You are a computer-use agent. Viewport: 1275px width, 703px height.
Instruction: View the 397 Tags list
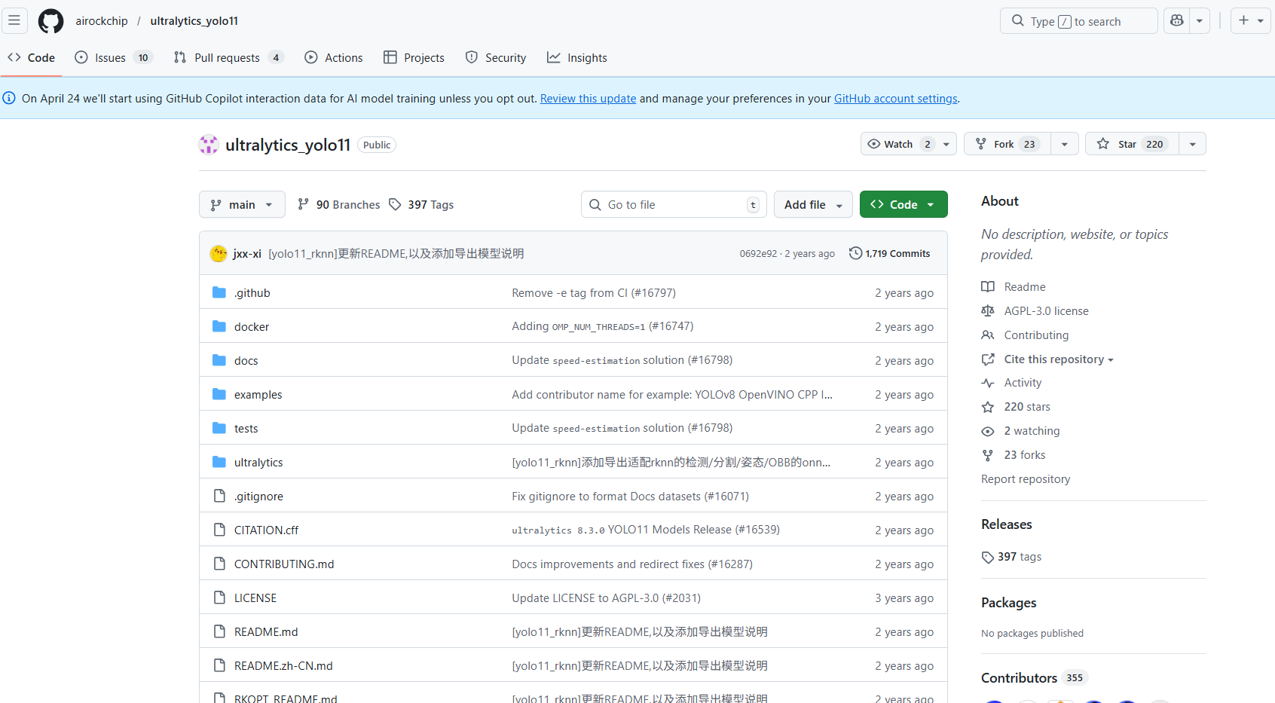[x=421, y=205]
